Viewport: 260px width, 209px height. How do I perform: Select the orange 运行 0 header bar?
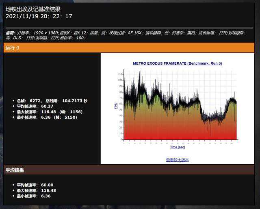tap(129, 48)
